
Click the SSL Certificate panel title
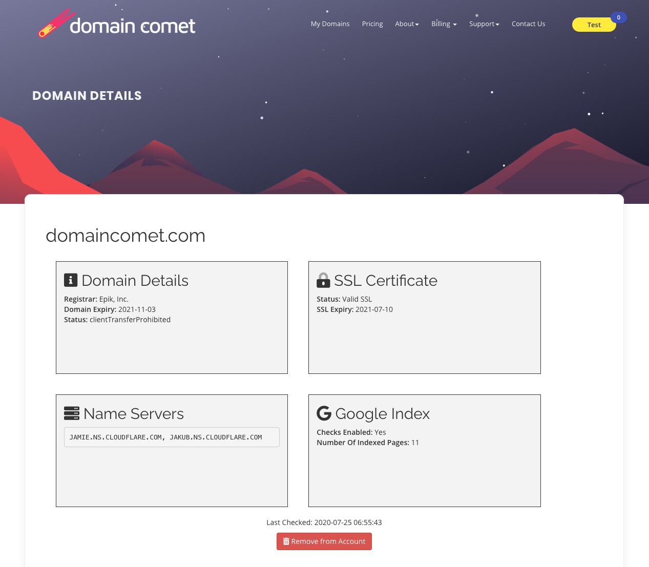386,280
